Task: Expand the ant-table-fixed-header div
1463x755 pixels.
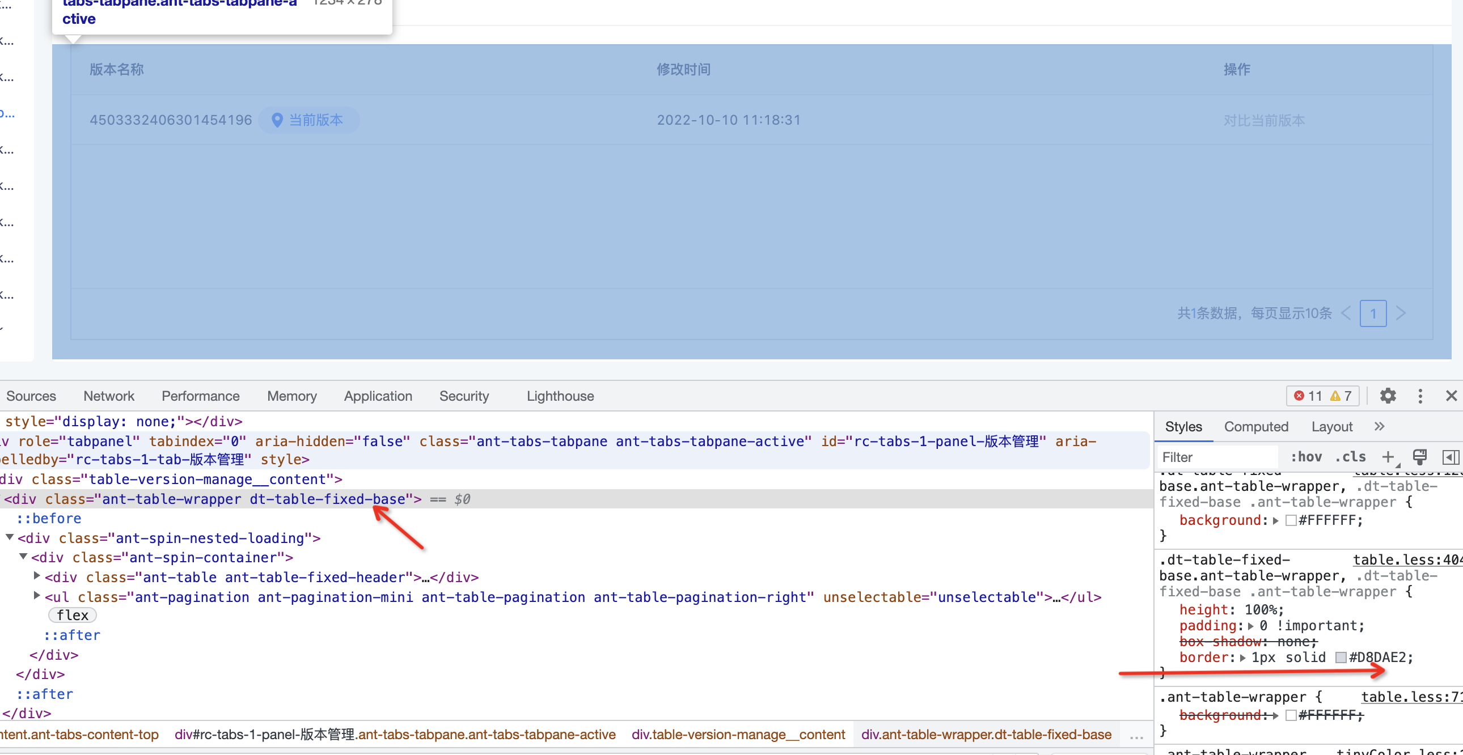Action: [x=37, y=576]
